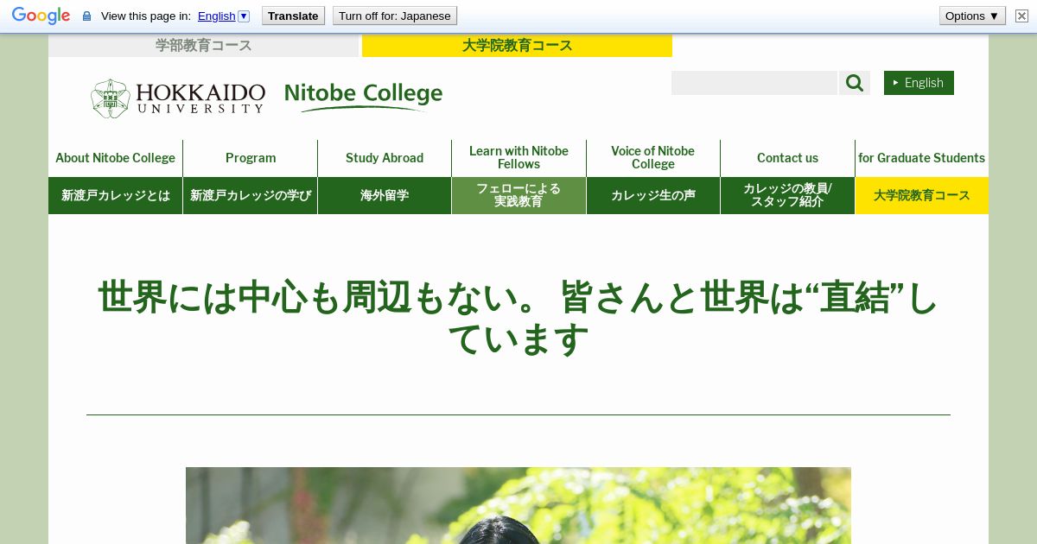Click 'View this page in:' label
Image resolution: width=1037 pixels, height=544 pixels.
pos(146,16)
